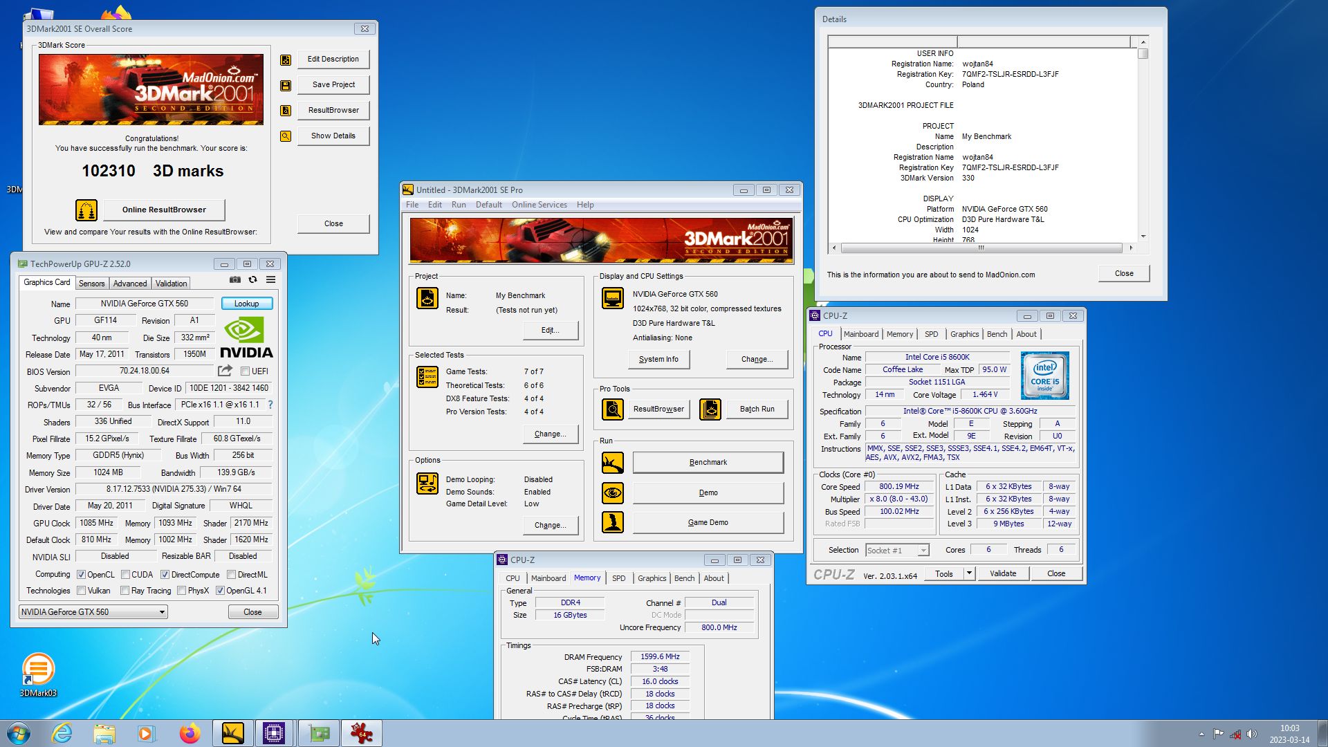Screen dimensions: 1328x747
Task: Click the GPU Name field NVIDIA GeForce GTX 560
Action: coord(145,304)
